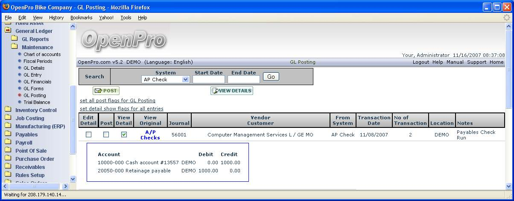This screenshot has height=201, width=514.
Task: Open the General Ledger folder icon
Action: (8, 31)
